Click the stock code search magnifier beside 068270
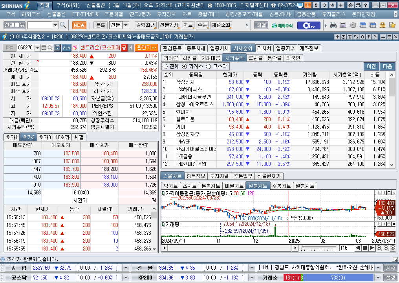This screenshot has width=399, height=283. [x=50, y=47]
